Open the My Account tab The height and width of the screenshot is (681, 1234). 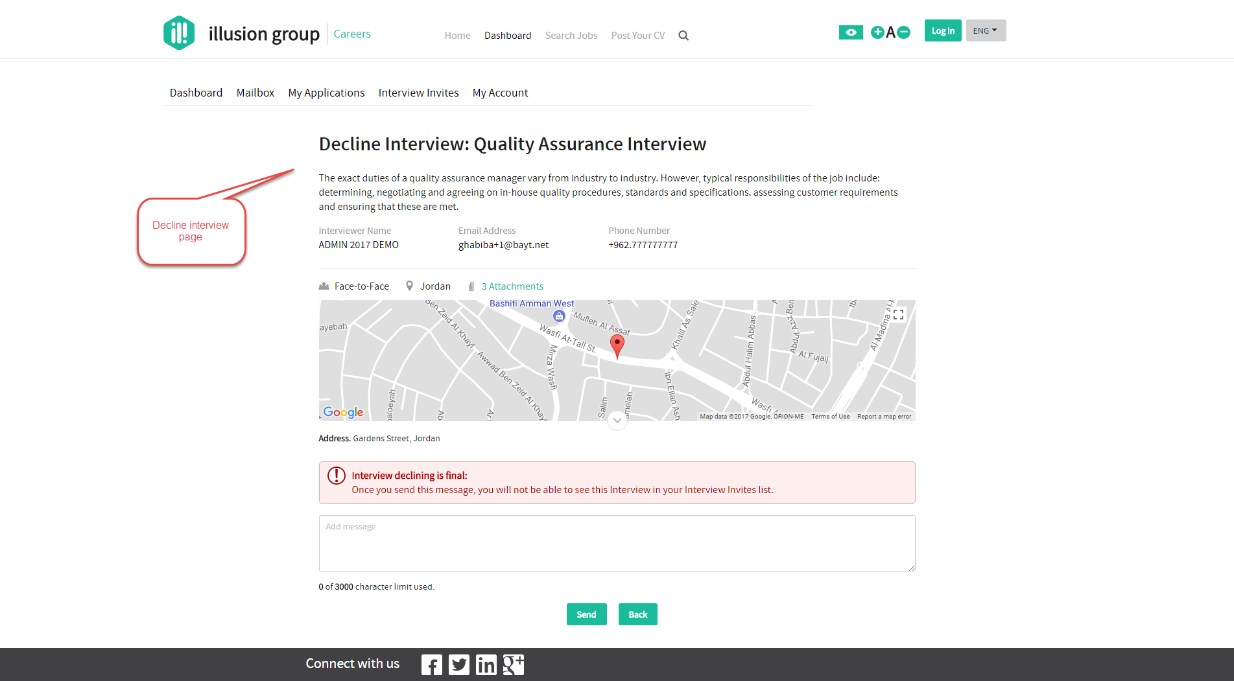pyautogui.click(x=500, y=93)
